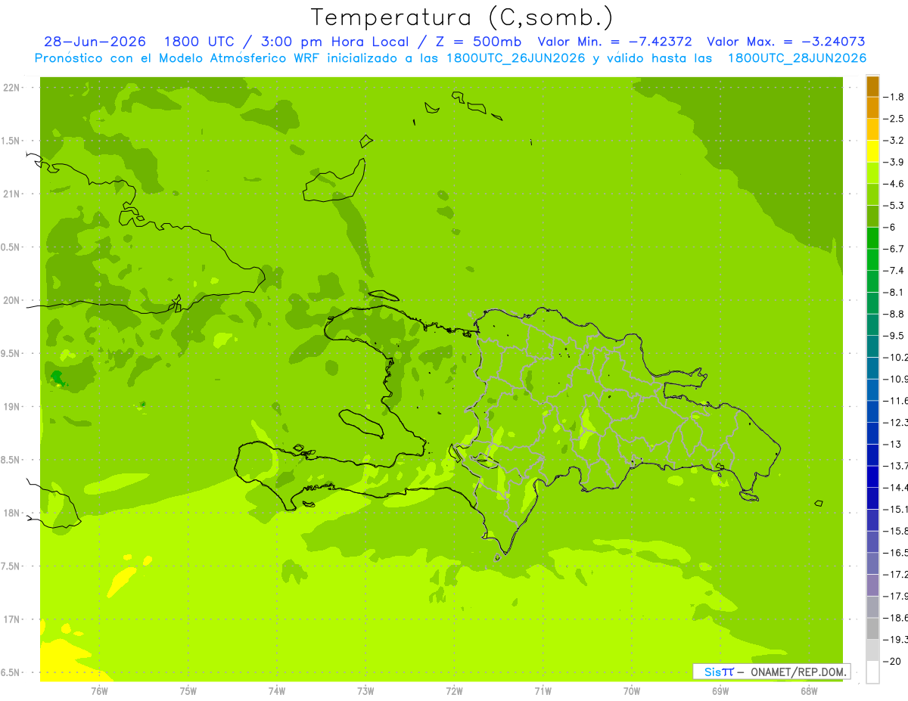Click the "72W" longitude label
908x701 pixels.
tap(454, 690)
